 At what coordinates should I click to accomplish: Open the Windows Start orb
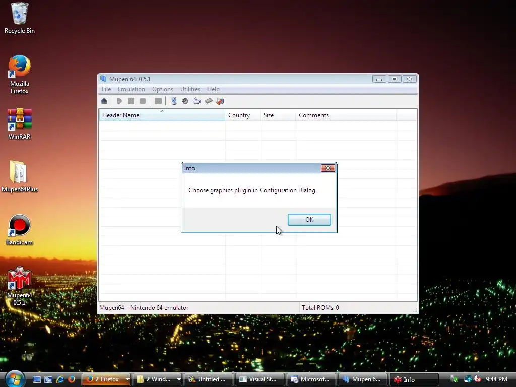tap(15, 379)
